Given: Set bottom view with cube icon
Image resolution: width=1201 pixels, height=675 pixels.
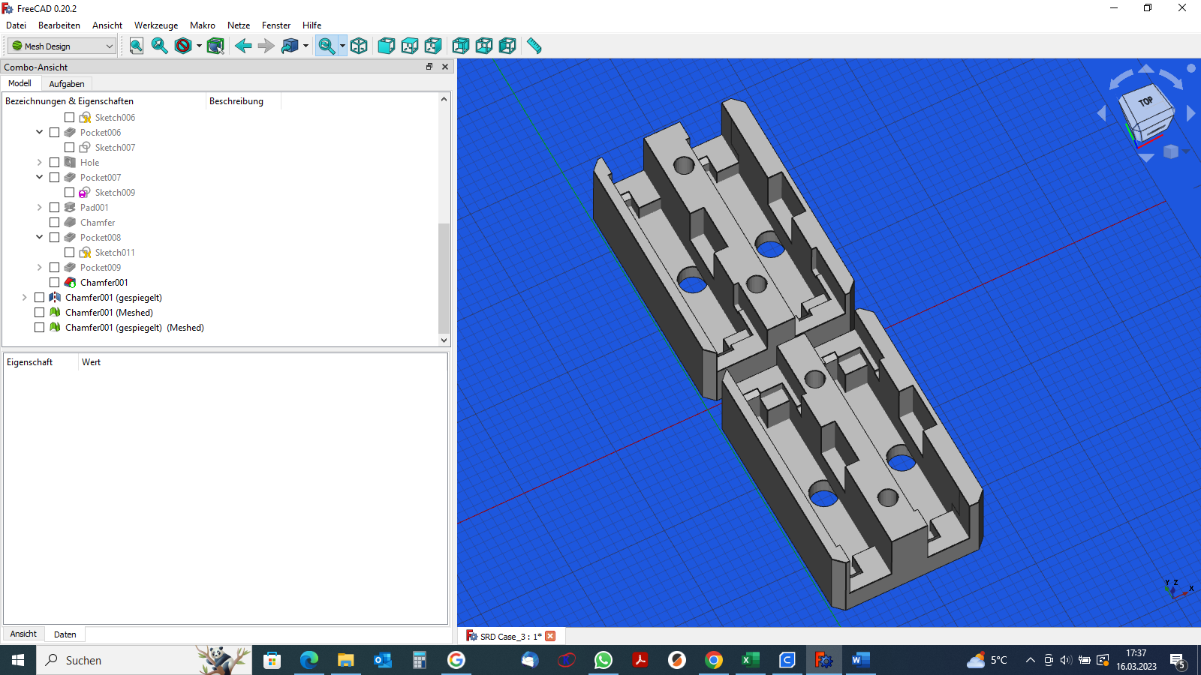Looking at the screenshot, I should 484,46.
